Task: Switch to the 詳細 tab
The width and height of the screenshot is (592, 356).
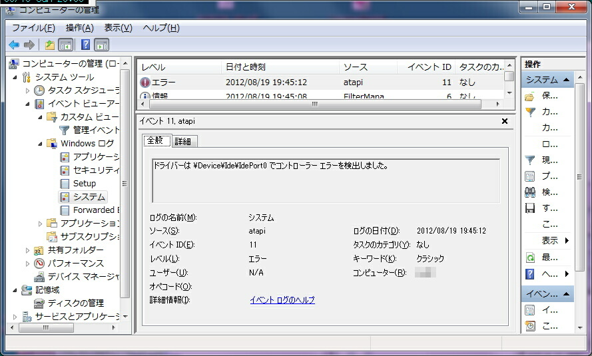Action: [x=182, y=142]
